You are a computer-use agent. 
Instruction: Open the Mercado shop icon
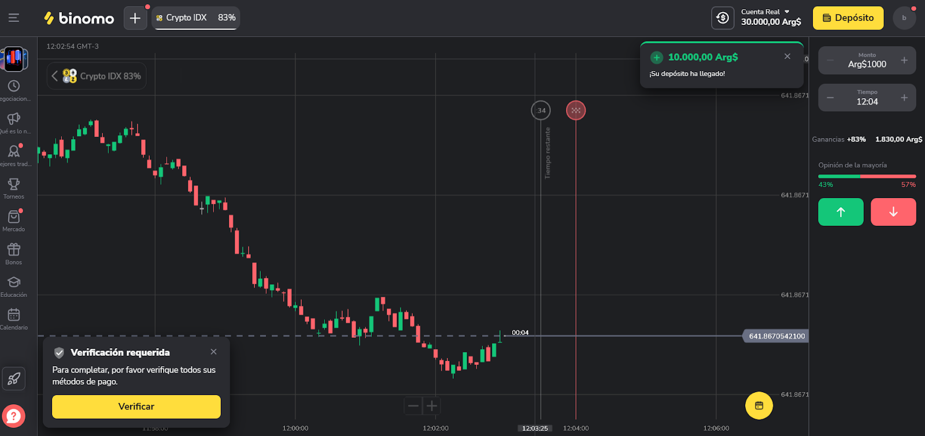(14, 218)
